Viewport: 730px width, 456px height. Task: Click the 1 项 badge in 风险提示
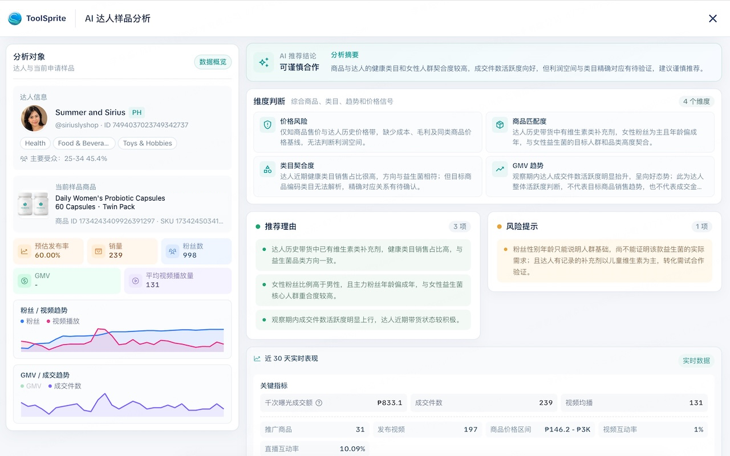point(701,226)
